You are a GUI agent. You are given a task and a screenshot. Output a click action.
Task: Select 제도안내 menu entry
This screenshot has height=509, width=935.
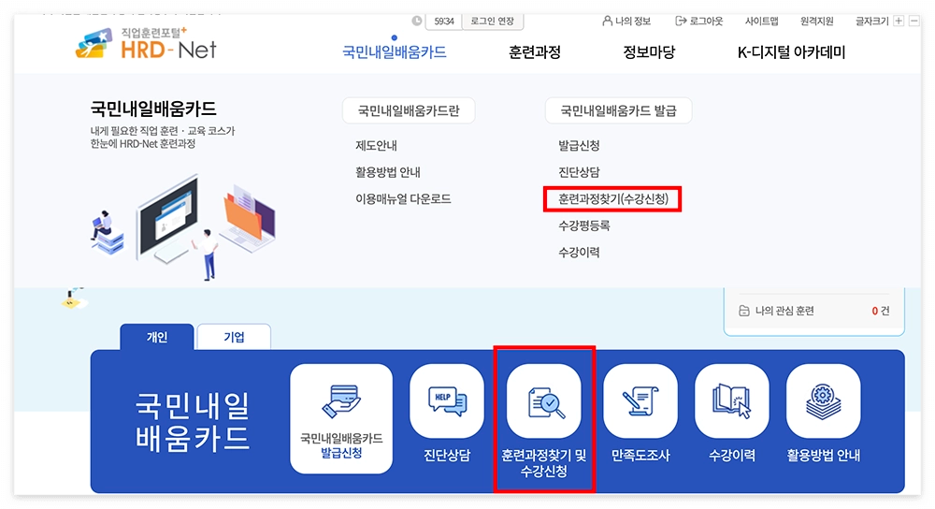coord(376,146)
